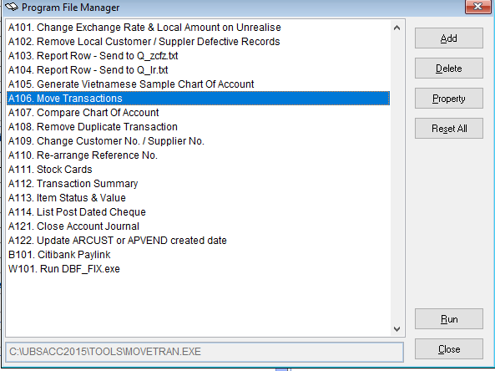Run the selected program
This screenshot has width=495, height=371.
click(448, 319)
